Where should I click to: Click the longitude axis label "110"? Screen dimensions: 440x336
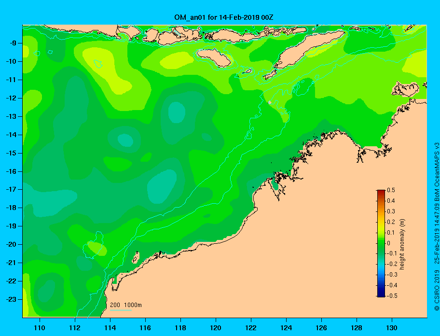[x=40, y=328]
